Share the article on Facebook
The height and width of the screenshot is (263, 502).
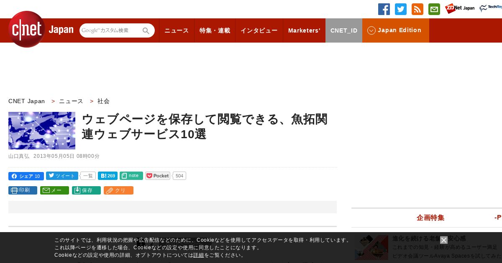[x=26, y=176]
